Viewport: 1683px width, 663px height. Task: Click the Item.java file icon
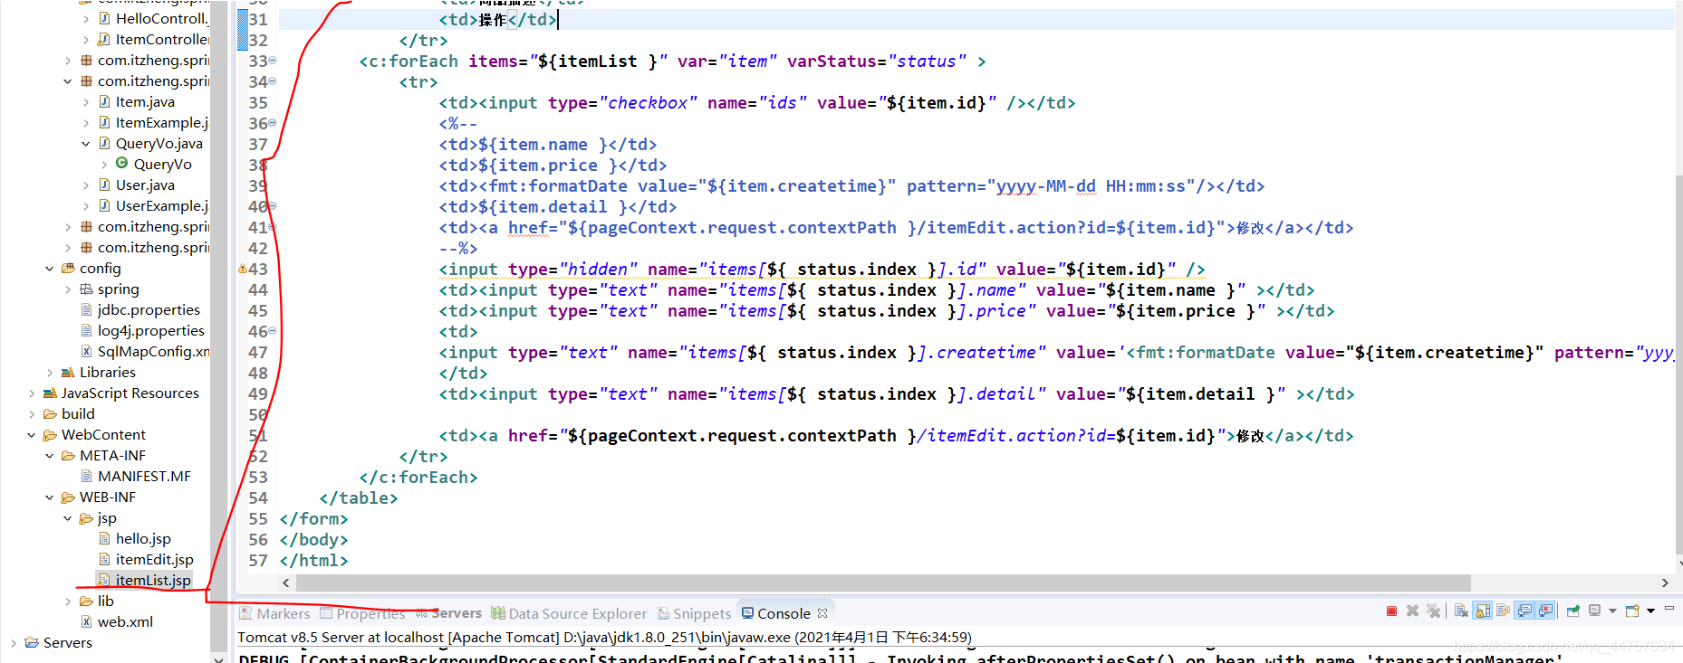(x=105, y=101)
